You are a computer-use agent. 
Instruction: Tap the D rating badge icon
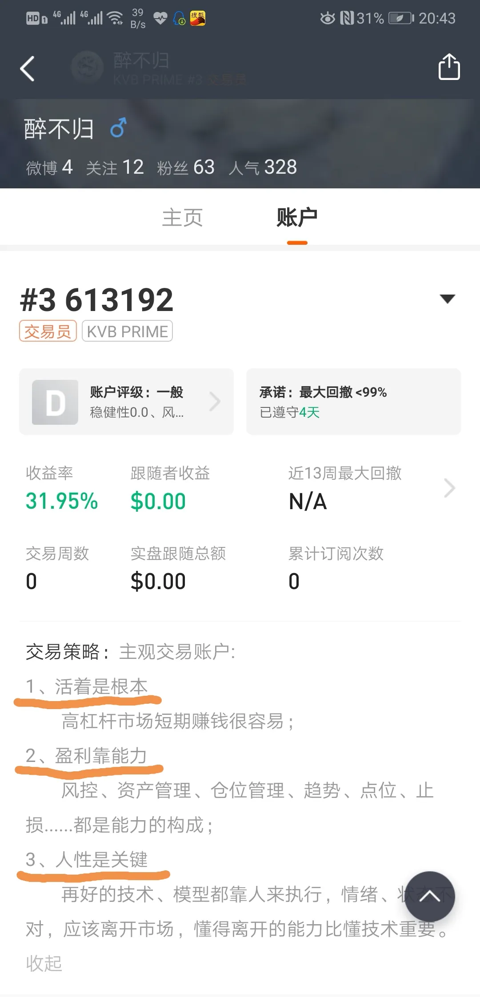(55, 402)
